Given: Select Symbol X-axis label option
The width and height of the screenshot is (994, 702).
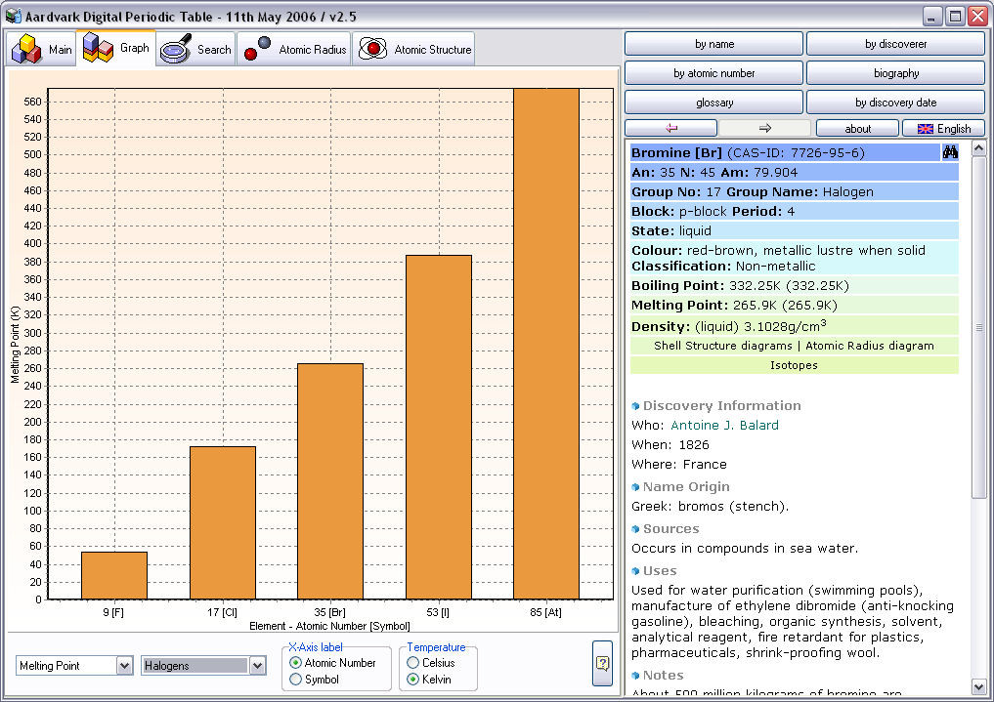Looking at the screenshot, I should [x=315, y=680].
